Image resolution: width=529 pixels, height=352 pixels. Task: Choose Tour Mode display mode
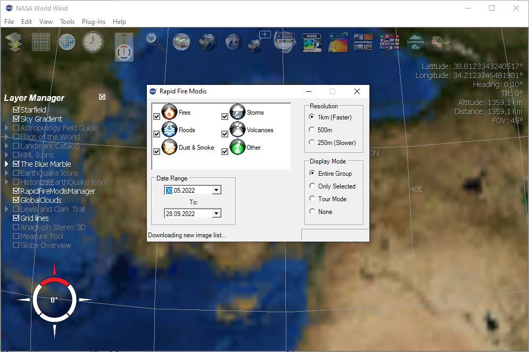[x=312, y=199]
